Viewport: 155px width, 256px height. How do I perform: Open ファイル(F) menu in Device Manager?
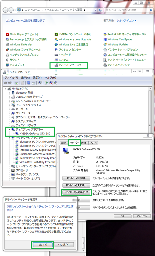click(x=11, y=77)
